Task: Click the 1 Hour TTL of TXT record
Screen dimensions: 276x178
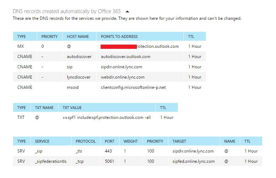Action: [x=167, y=117]
